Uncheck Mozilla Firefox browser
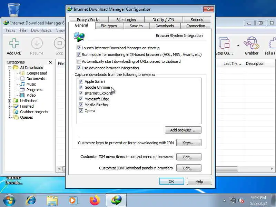The image size is (276, 207). coord(81,105)
